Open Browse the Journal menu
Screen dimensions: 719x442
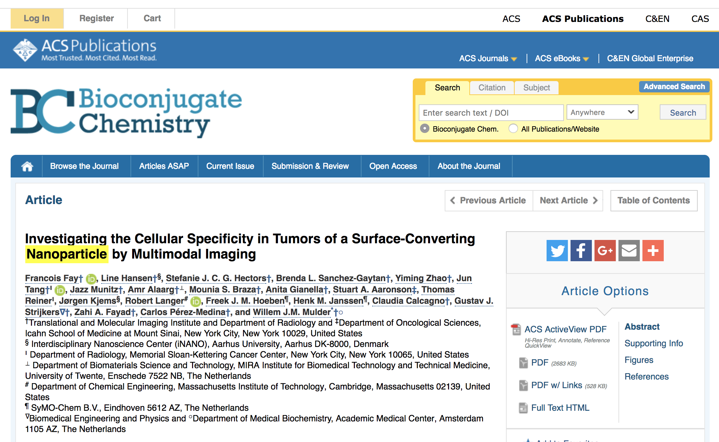pyautogui.click(x=84, y=166)
